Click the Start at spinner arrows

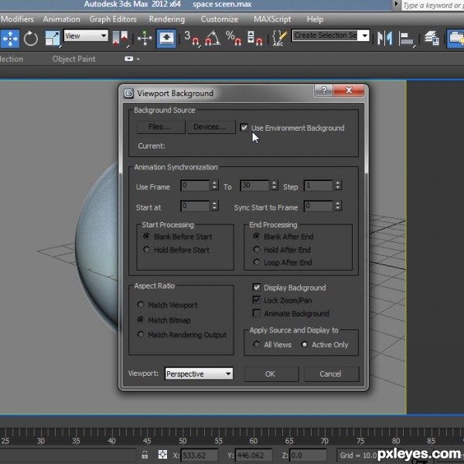click(215, 206)
